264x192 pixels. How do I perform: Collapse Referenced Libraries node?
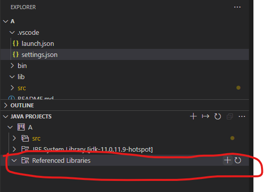[14, 160]
